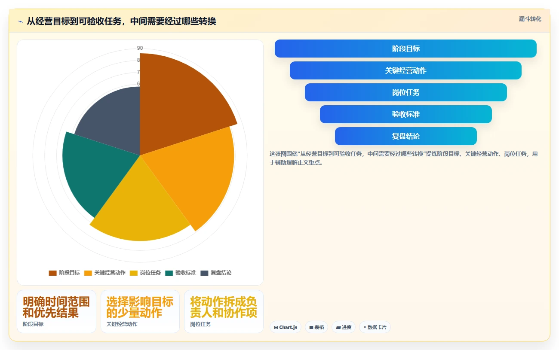The image size is (559, 350).
Task: Click the 岗位任务 caption under the third card
Action: click(200, 324)
